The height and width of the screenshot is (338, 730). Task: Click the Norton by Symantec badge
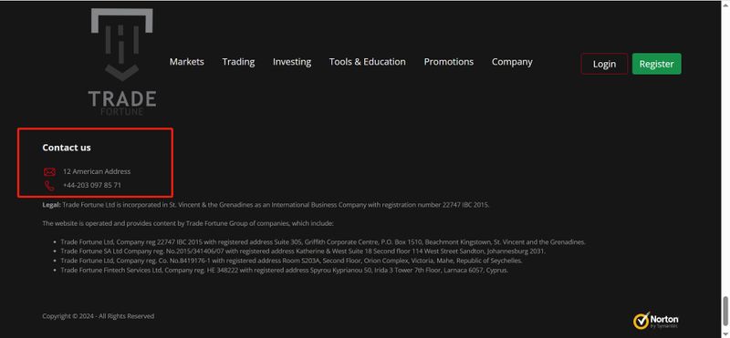[655, 321]
